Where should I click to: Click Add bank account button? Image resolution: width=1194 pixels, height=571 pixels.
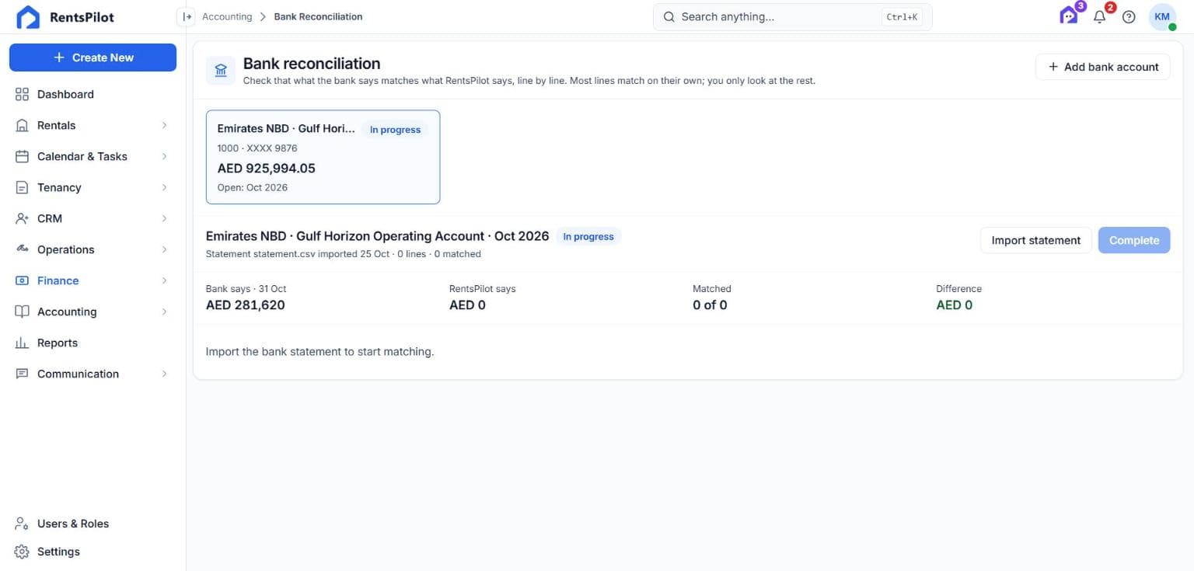click(1102, 67)
